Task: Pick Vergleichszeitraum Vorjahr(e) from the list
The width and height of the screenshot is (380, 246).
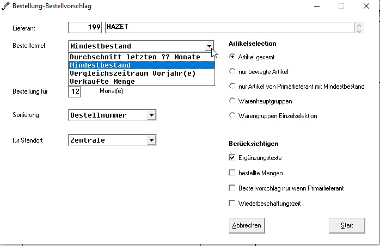Action: point(142,73)
